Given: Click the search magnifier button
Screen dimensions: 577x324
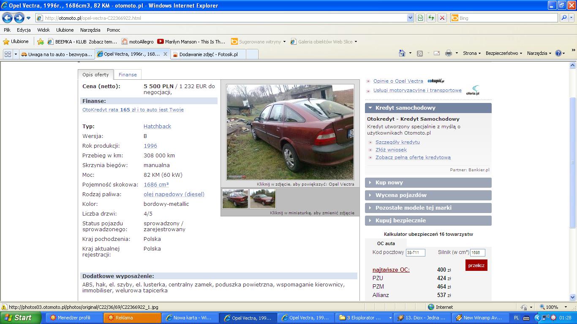Looking at the screenshot, I should click(563, 18).
